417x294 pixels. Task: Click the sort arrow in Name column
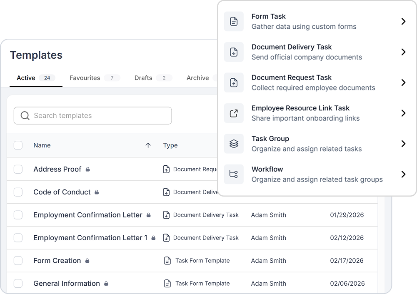148,145
